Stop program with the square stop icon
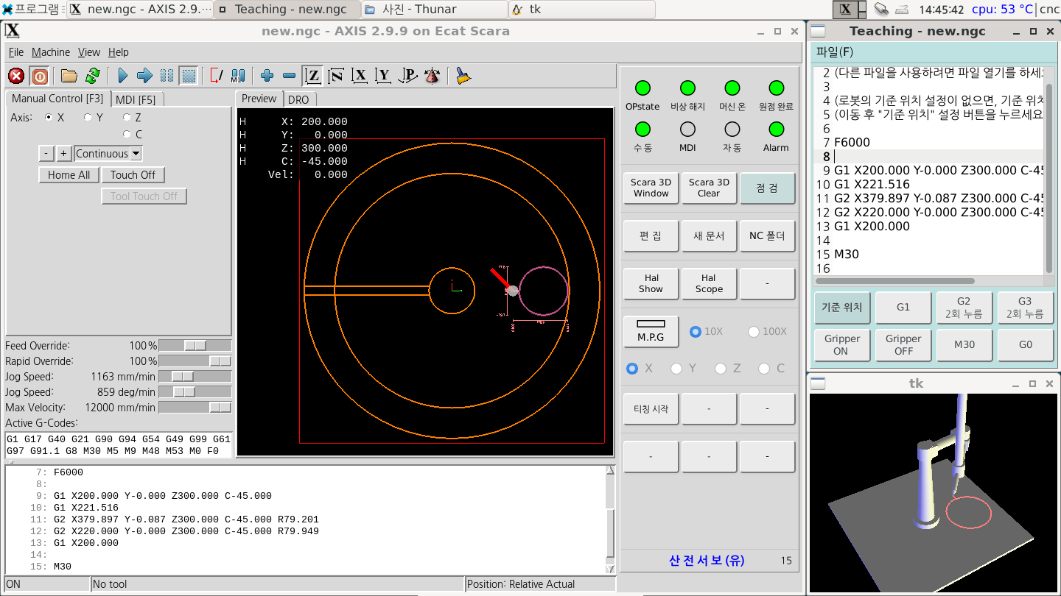 pos(189,76)
